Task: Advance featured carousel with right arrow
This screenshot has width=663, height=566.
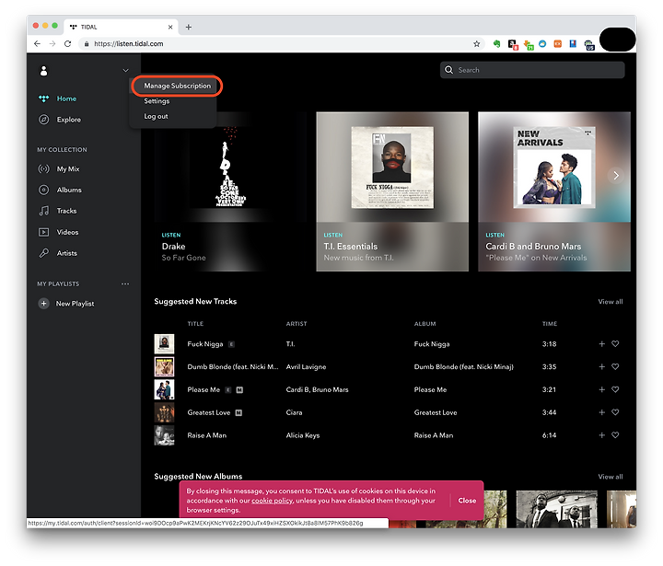Action: coord(616,176)
